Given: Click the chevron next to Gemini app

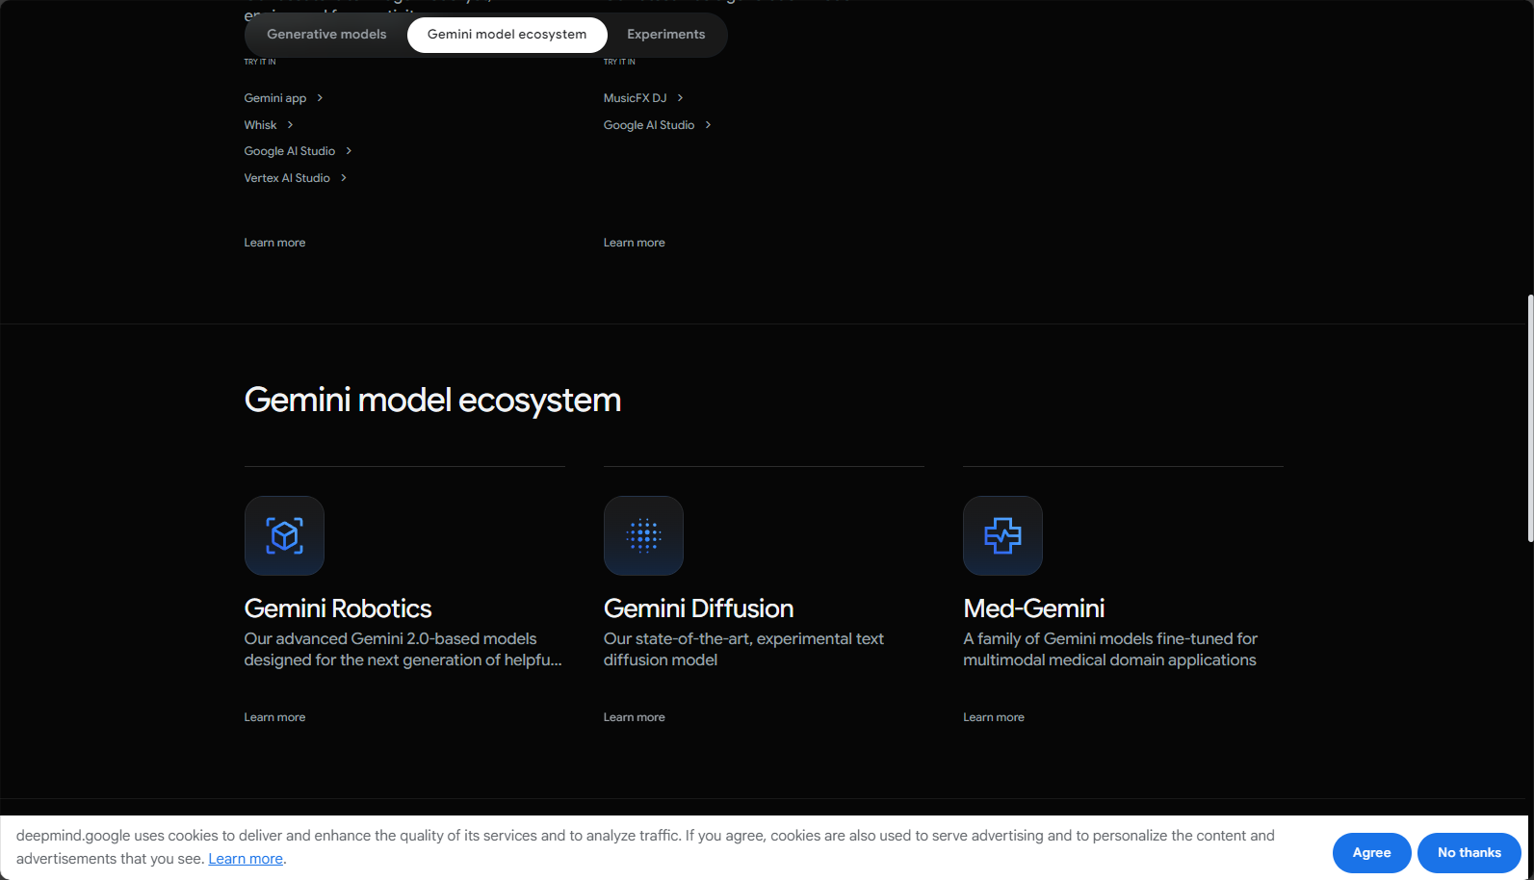Looking at the screenshot, I should 320,98.
